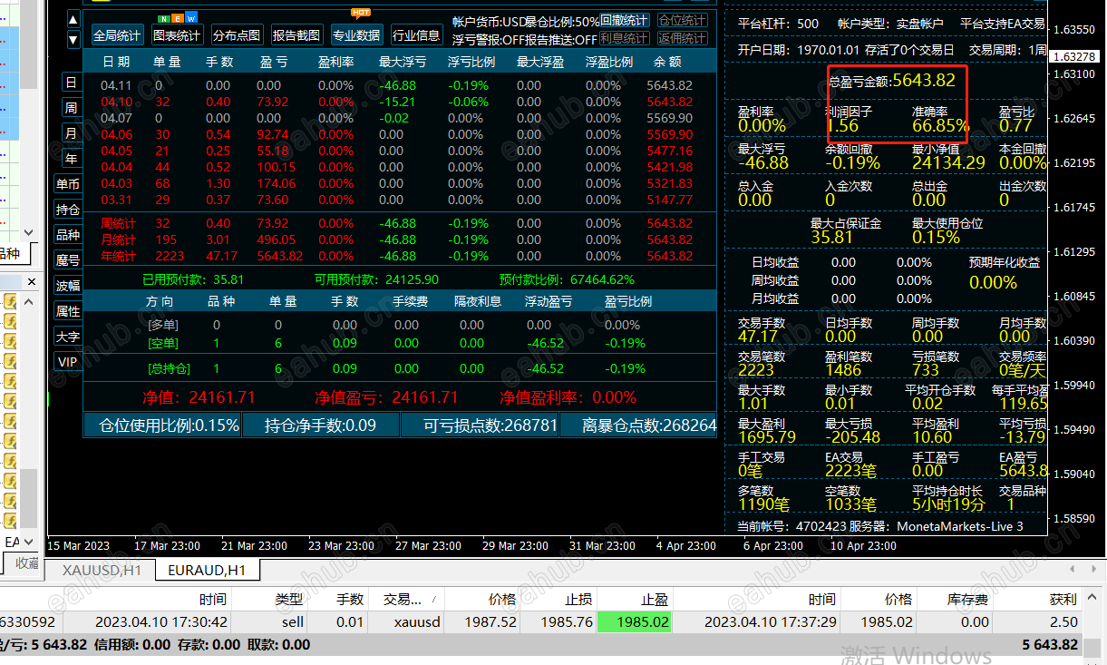Screen dimensions: 1107x665
Task: Sort history by the 止损 column header
Action: tap(558, 600)
